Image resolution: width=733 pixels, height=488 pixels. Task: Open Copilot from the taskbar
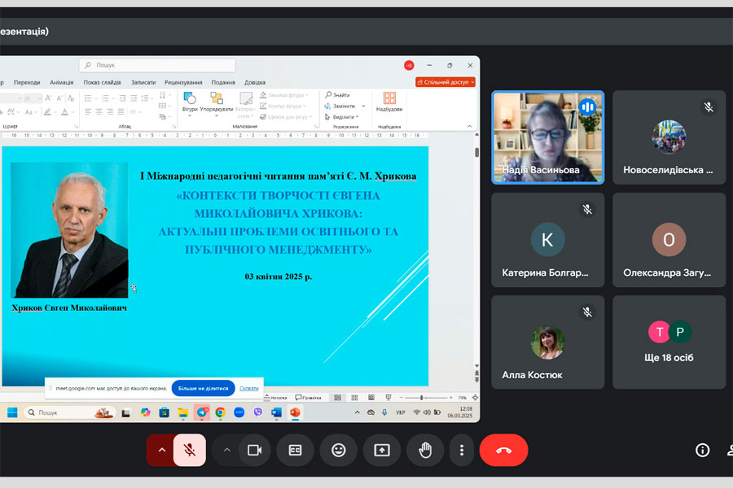(x=146, y=412)
